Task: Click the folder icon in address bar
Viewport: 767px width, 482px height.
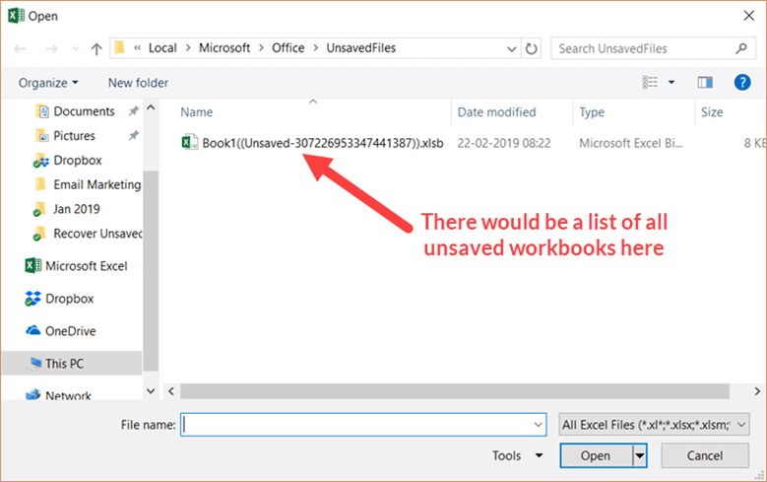Action: 119,47
